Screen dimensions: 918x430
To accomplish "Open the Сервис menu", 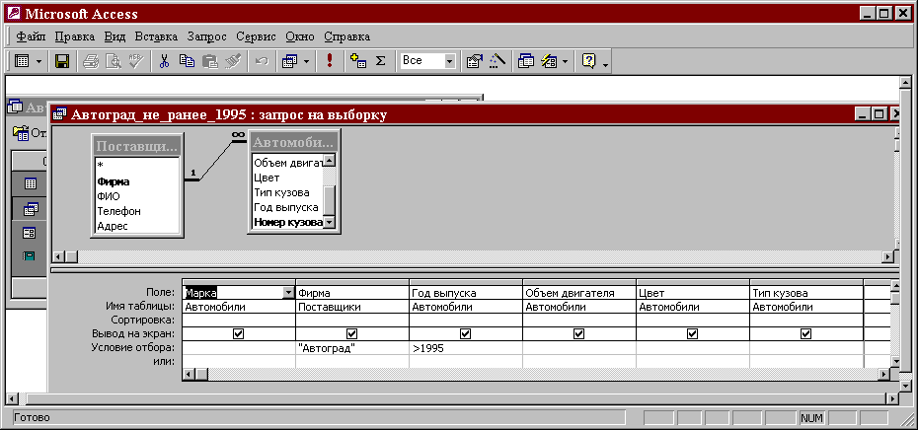I will click(256, 36).
